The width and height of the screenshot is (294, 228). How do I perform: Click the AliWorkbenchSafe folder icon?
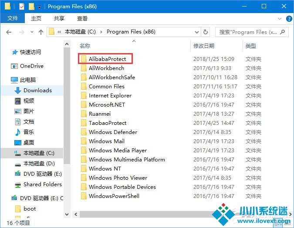point(84,77)
